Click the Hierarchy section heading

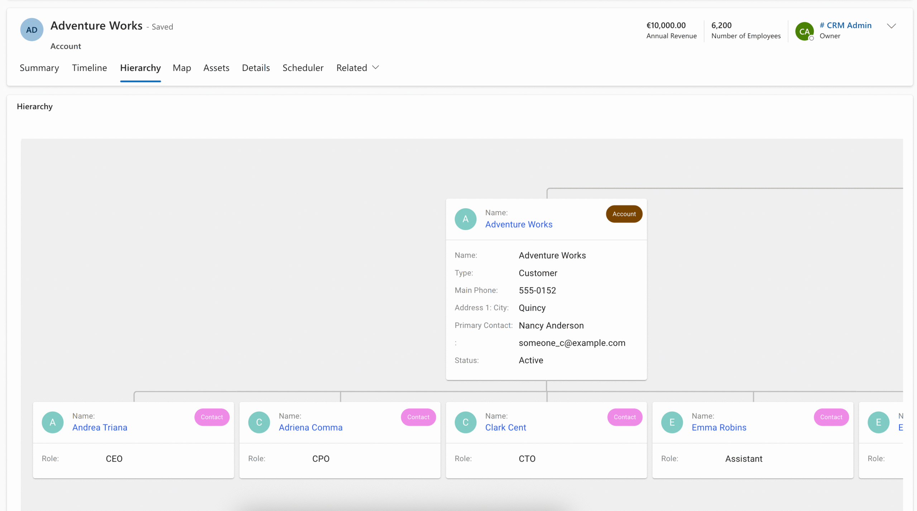pos(35,106)
